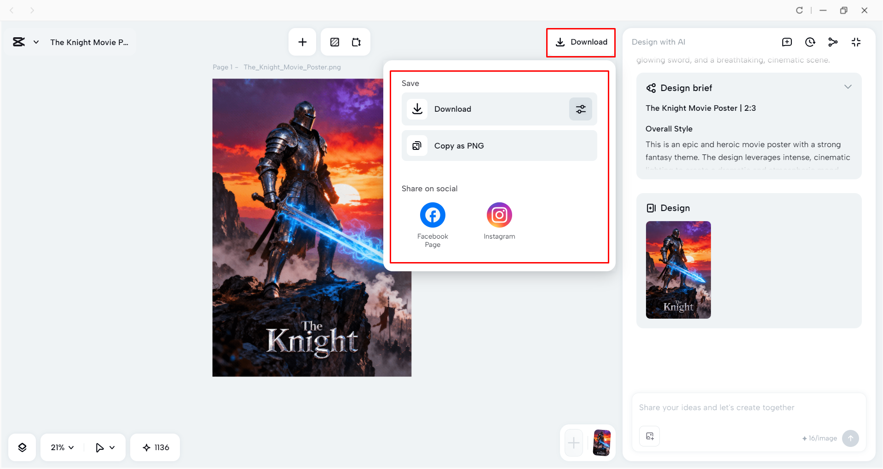Viewport: 883px width, 469px height.
Task: Click the Overall Style heading
Action: 669,129
